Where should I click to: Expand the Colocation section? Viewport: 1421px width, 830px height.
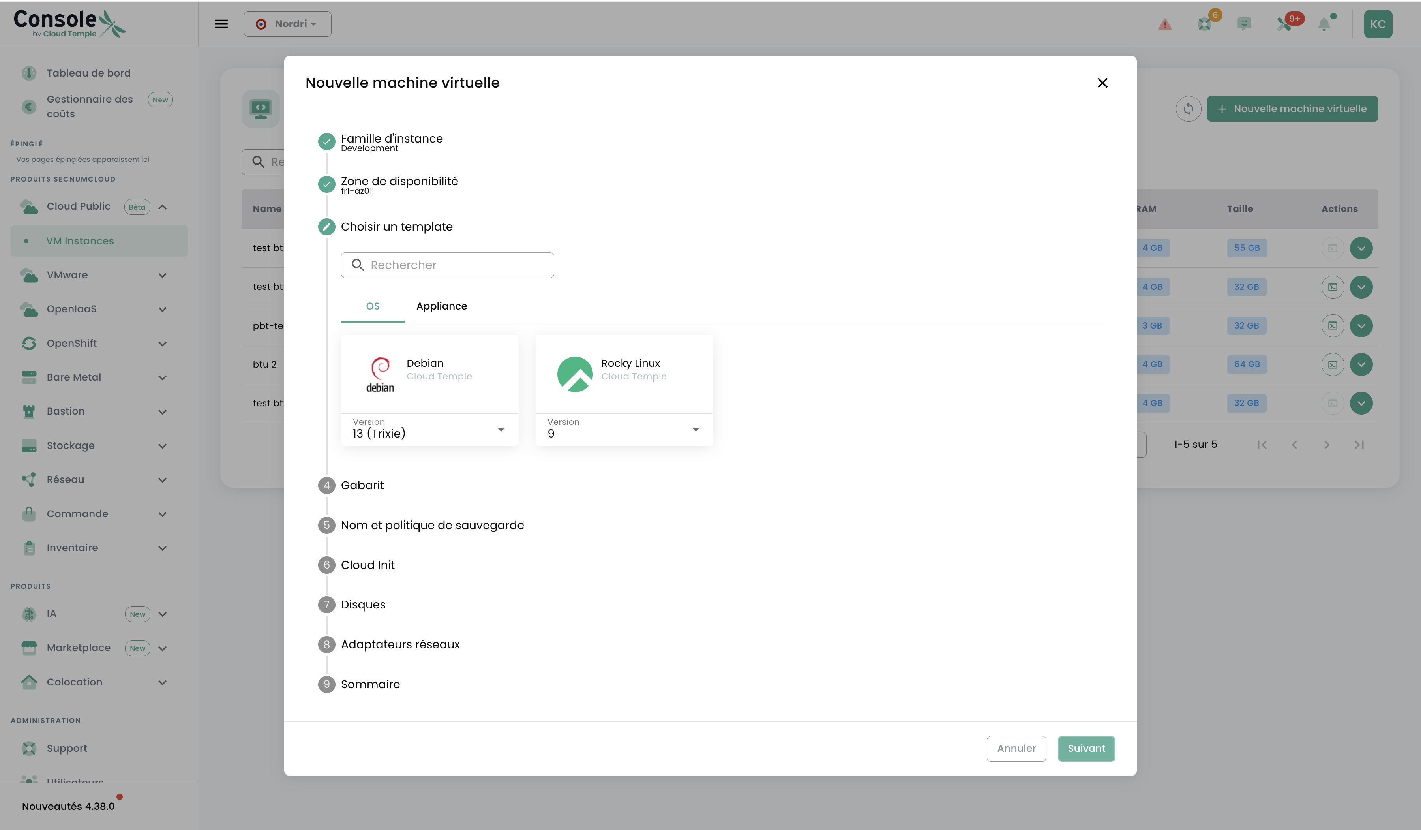[x=162, y=682]
